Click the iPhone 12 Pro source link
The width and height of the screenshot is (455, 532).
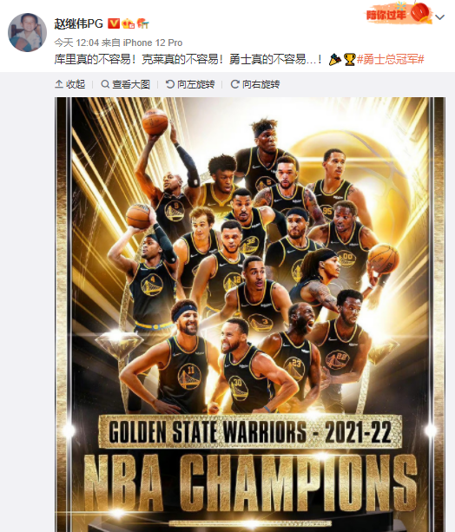(x=153, y=43)
